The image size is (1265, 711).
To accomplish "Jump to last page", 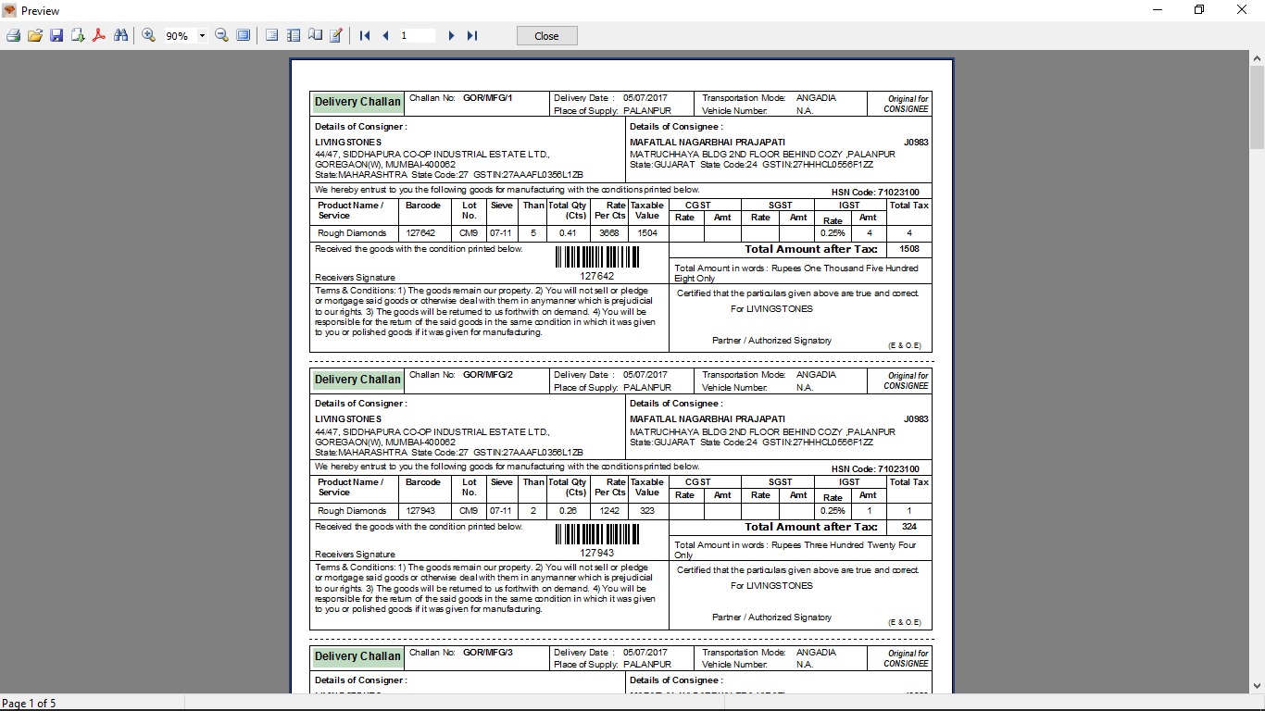I will point(471,35).
